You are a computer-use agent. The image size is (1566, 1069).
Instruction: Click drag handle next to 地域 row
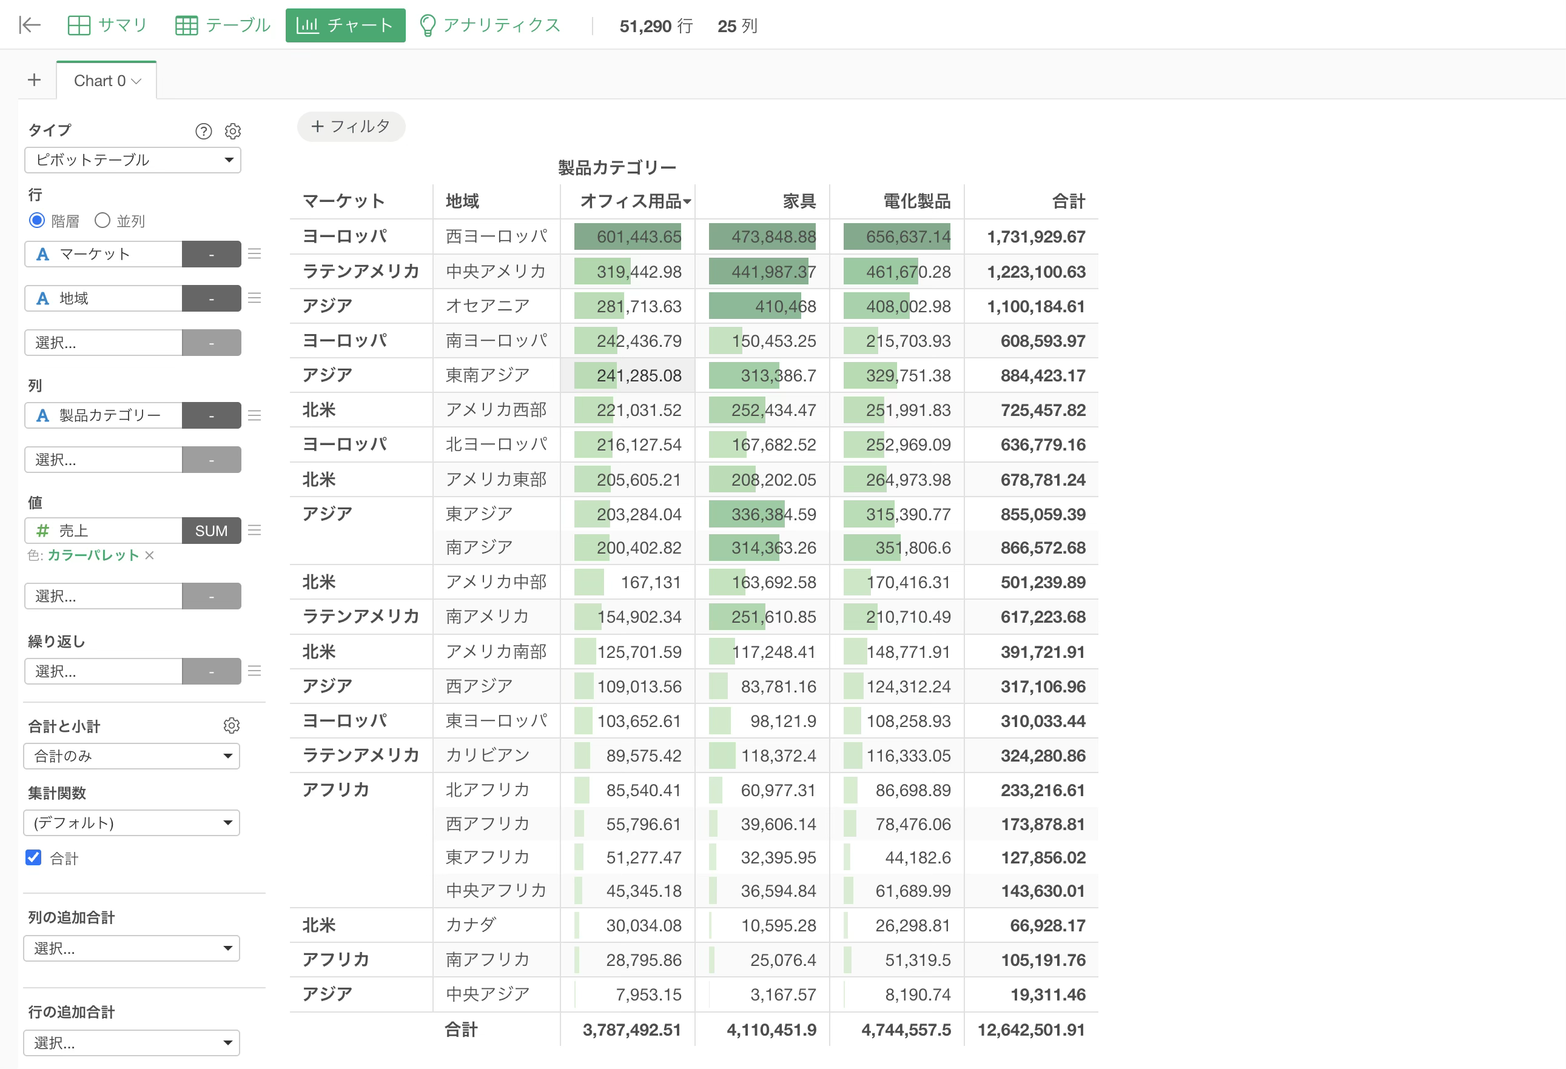click(x=254, y=298)
